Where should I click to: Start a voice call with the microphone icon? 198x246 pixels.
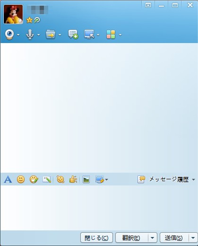pos(30,34)
